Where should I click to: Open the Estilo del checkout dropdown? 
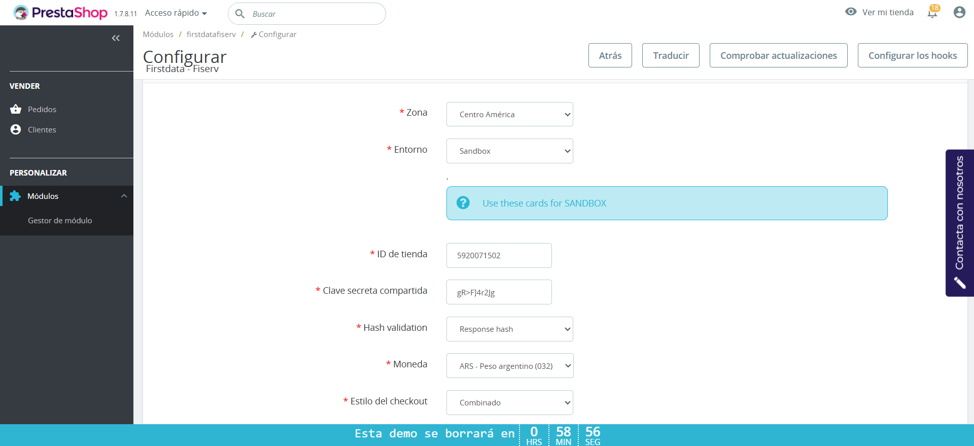click(x=510, y=402)
